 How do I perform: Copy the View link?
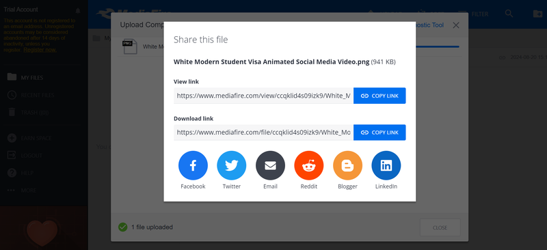[x=379, y=96]
